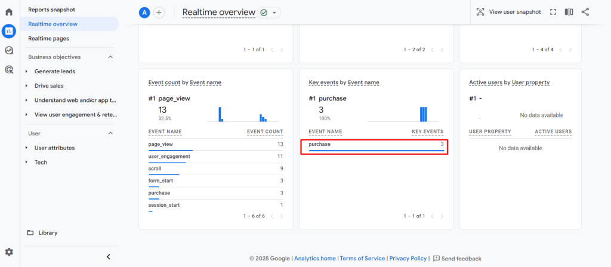Screen dimensions: 611x267
Task: Open the Admin settings gear
Action: 9,252
